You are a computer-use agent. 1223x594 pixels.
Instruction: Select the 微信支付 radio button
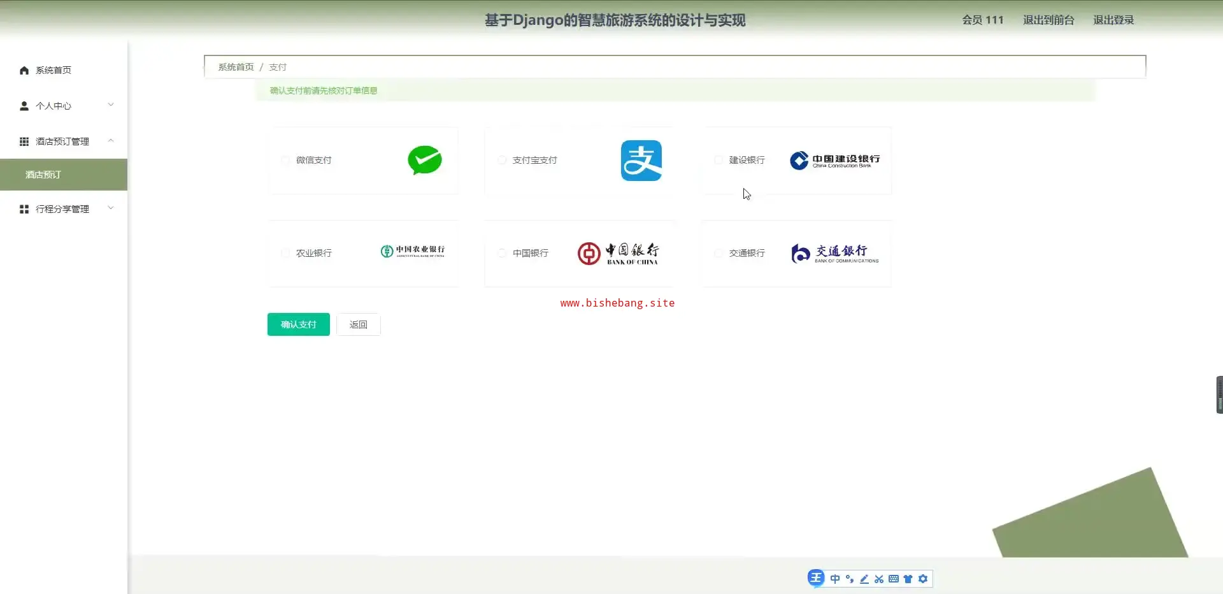[285, 160]
